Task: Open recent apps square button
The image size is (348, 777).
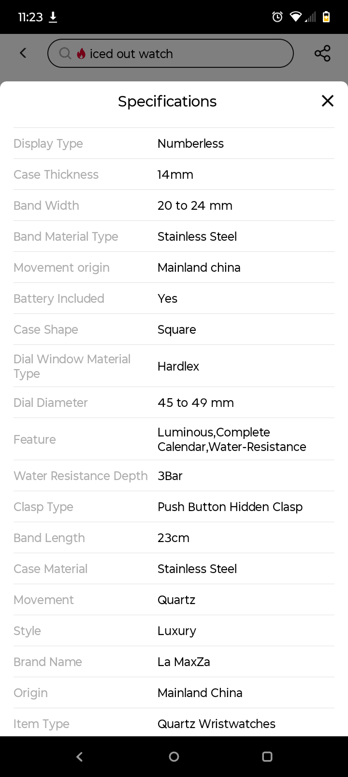Action: [x=267, y=757]
